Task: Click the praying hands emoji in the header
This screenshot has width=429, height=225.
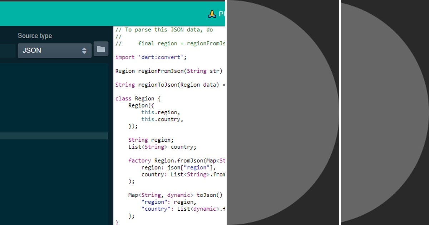Action: [x=212, y=14]
